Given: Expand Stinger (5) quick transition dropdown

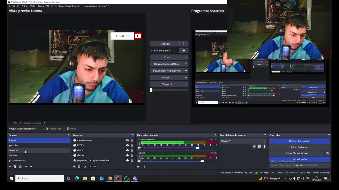Looking at the screenshot, I should click(x=186, y=84).
